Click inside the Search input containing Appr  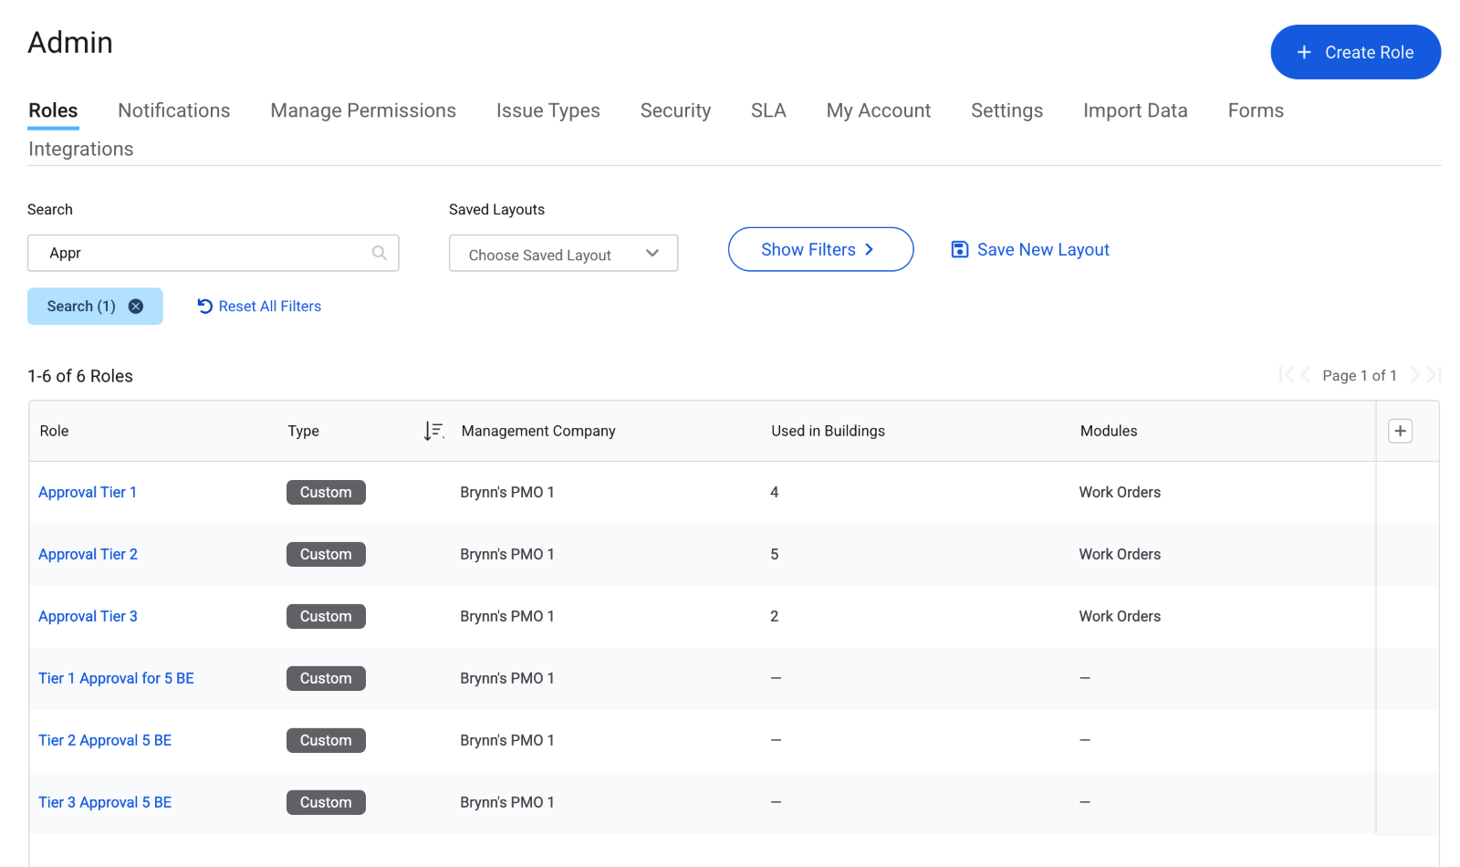[x=182, y=253]
